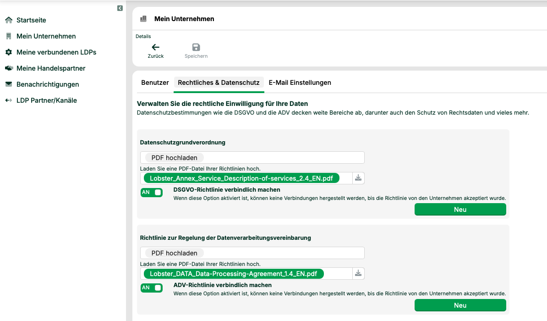Screen dimensions: 547x321
Task: Collapse the sidebar with the arrow icon
Action: tap(120, 8)
